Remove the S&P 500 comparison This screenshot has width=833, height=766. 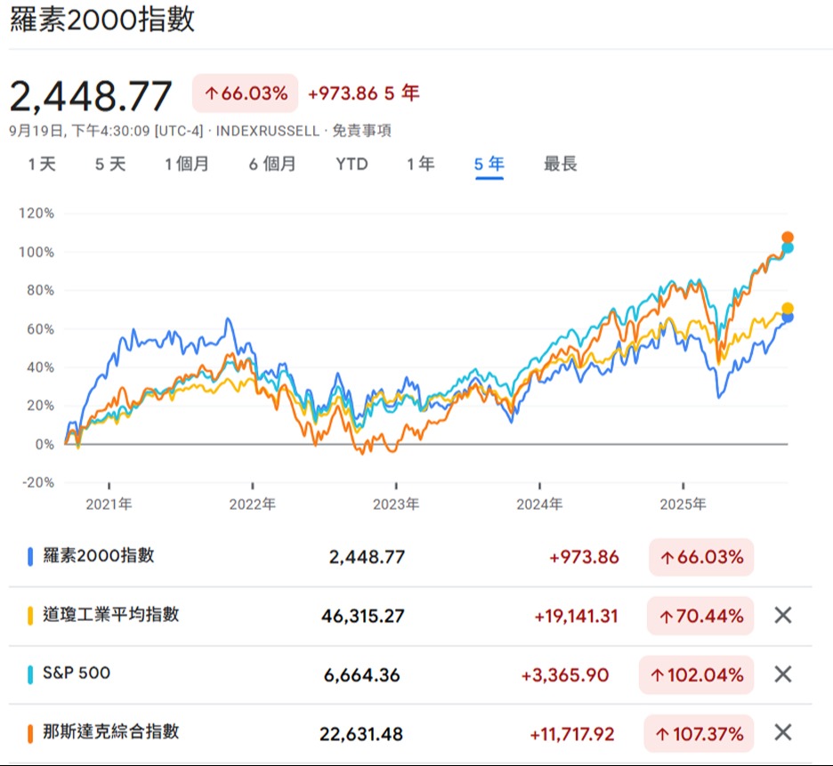784,674
